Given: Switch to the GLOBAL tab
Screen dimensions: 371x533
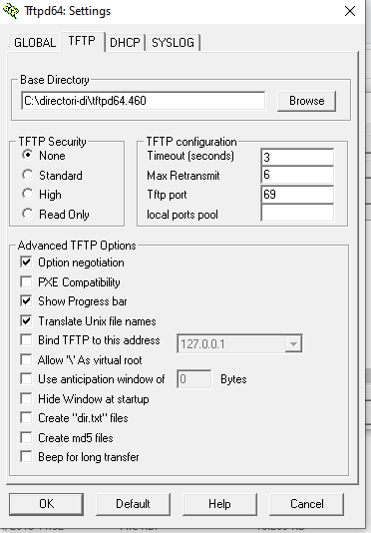Looking at the screenshot, I should pyautogui.click(x=35, y=43).
